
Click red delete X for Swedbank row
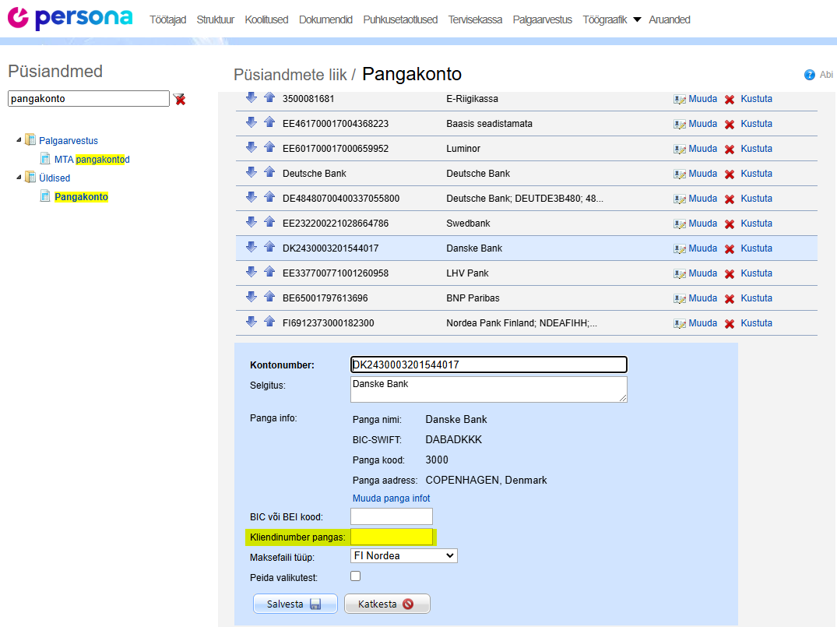[730, 224]
